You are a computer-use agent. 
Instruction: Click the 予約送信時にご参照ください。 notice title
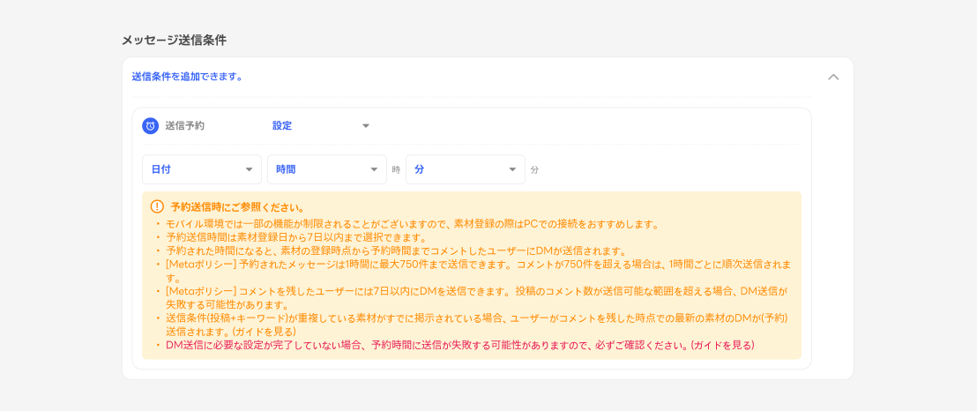point(237,207)
